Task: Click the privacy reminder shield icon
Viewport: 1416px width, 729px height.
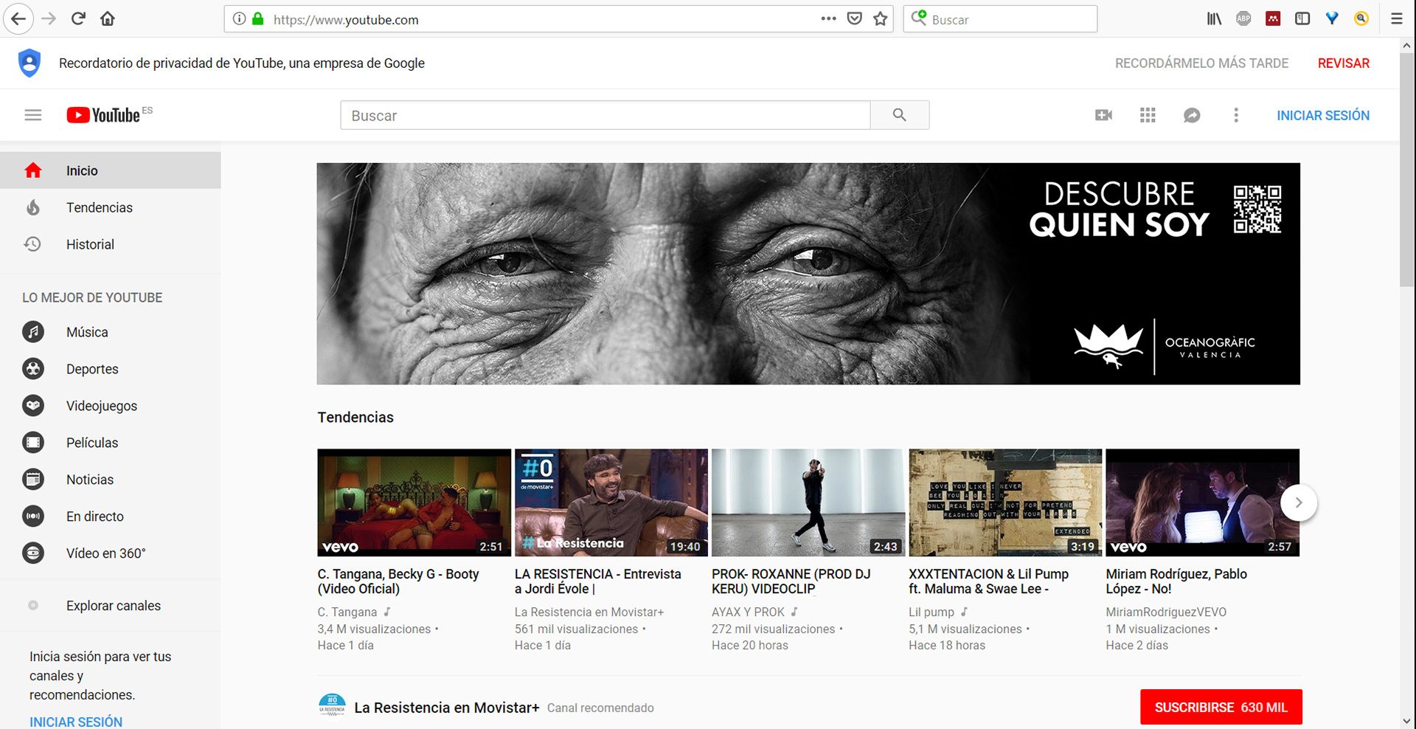Action: point(29,63)
